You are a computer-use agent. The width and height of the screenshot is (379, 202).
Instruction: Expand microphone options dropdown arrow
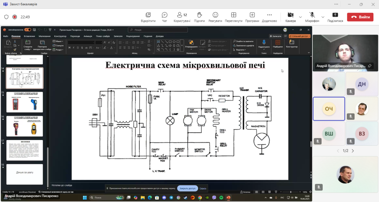323,17
